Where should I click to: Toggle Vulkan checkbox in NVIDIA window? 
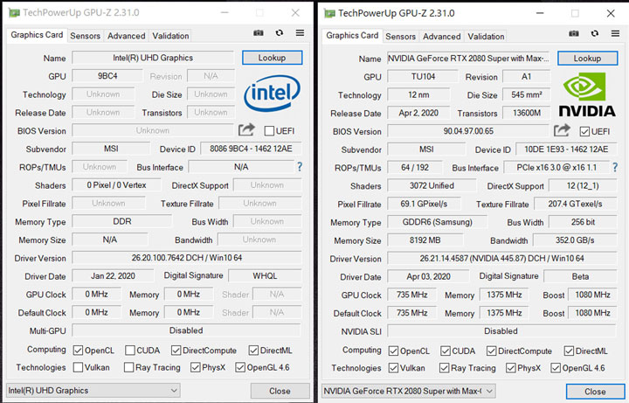click(393, 368)
